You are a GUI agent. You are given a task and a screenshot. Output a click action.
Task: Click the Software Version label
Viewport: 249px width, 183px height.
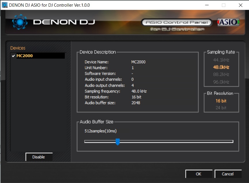100,73
